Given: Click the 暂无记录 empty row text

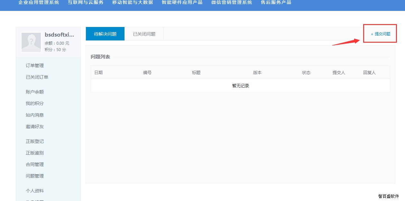Looking at the screenshot, I should tap(241, 86).
